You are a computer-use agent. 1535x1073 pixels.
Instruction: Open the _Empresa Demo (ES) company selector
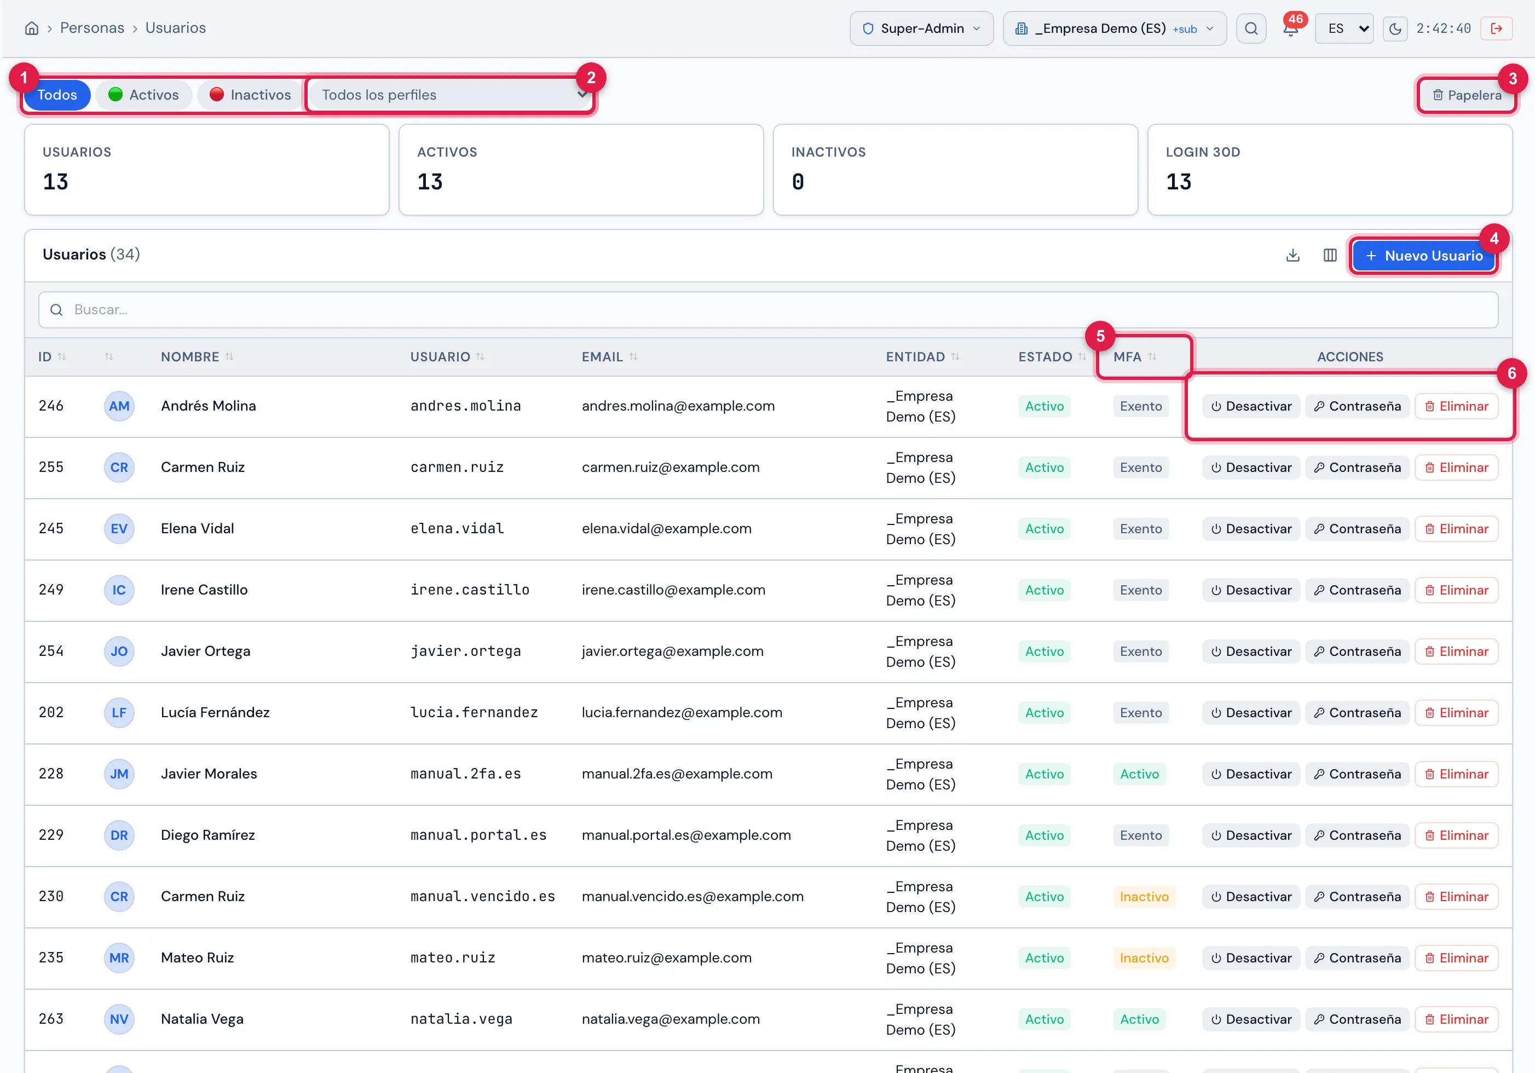1115,28
